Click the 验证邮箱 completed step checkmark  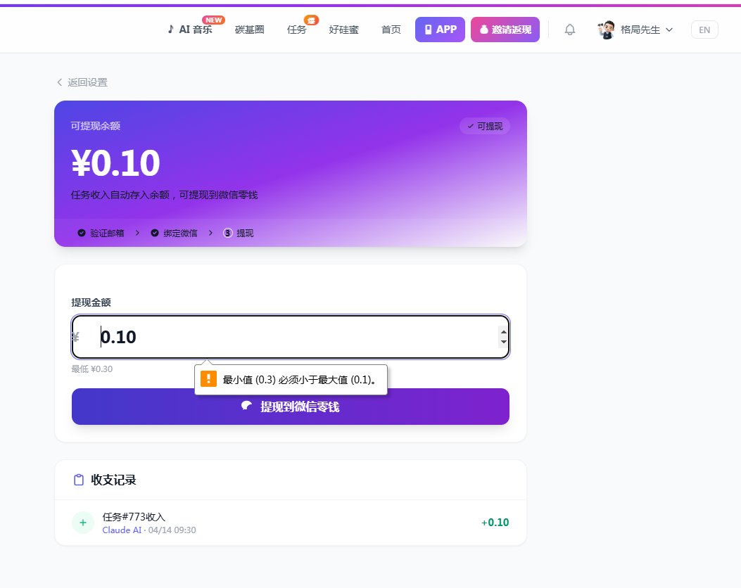[x=82, y=233]
